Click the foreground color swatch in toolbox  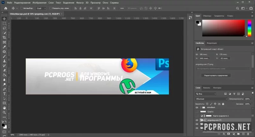coord(3,125)
